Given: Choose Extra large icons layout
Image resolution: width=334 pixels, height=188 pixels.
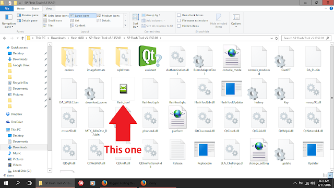Looking at the screenshot, I should [56, 16].
